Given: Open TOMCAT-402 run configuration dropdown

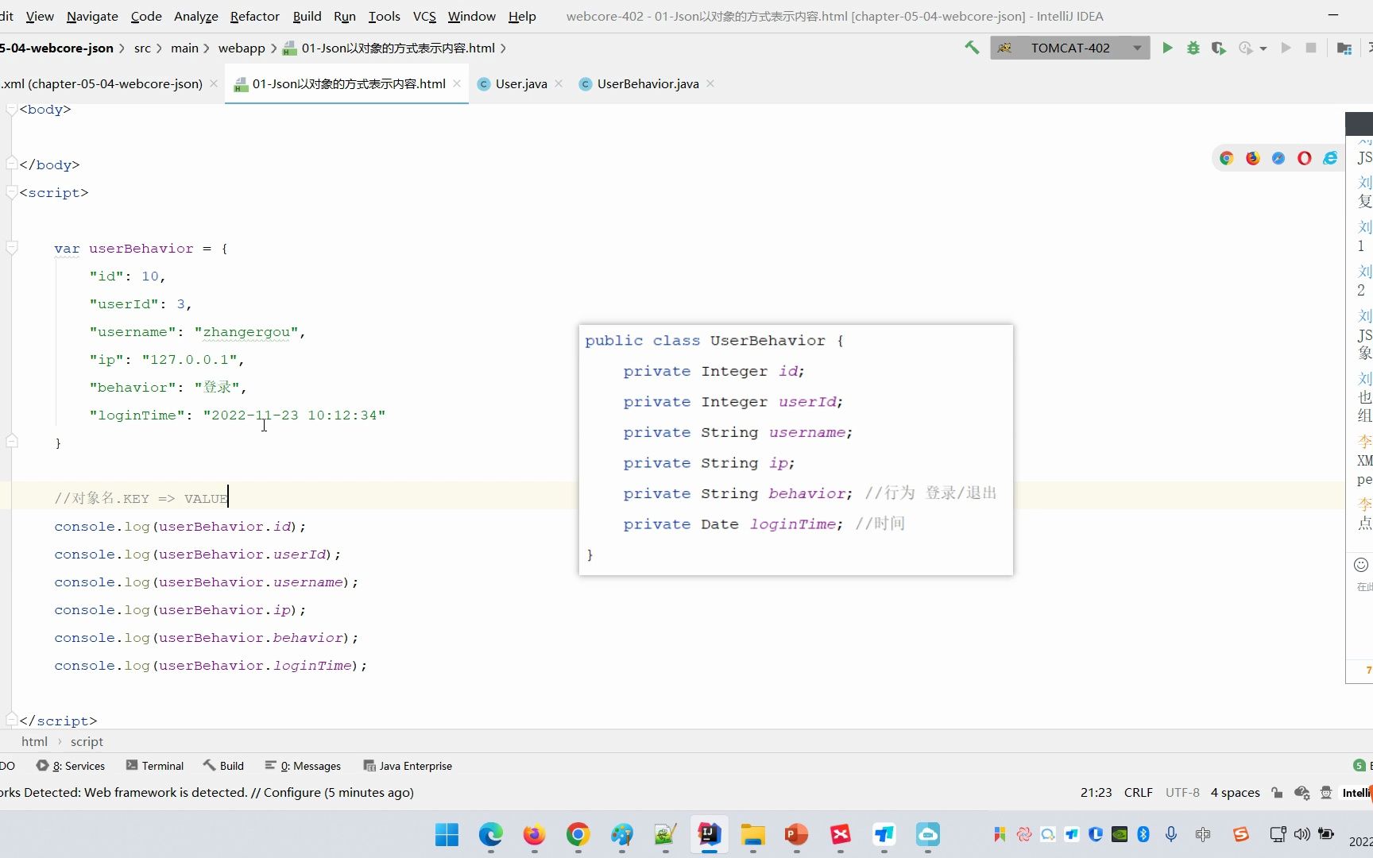Looking at the screenshot, I should click(x=1069, y=48).
